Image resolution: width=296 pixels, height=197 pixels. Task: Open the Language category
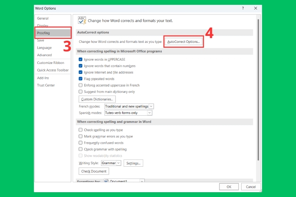pyautogui.click(x=44, y=48)
